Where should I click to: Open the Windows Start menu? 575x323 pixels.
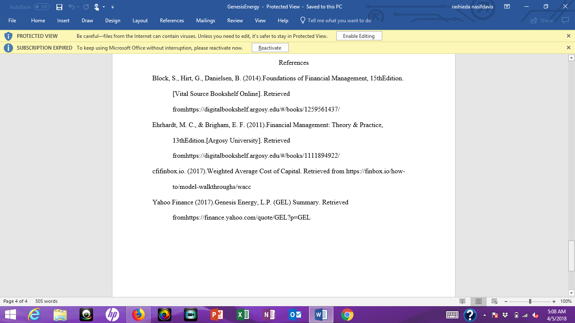tap(10, 315)
